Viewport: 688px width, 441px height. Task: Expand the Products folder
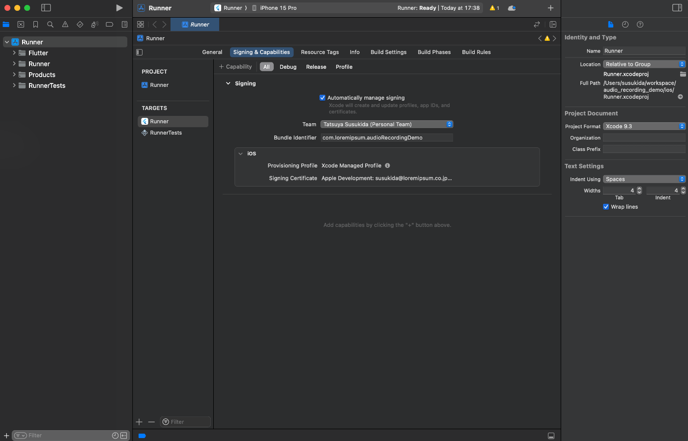tap(14, 75)
